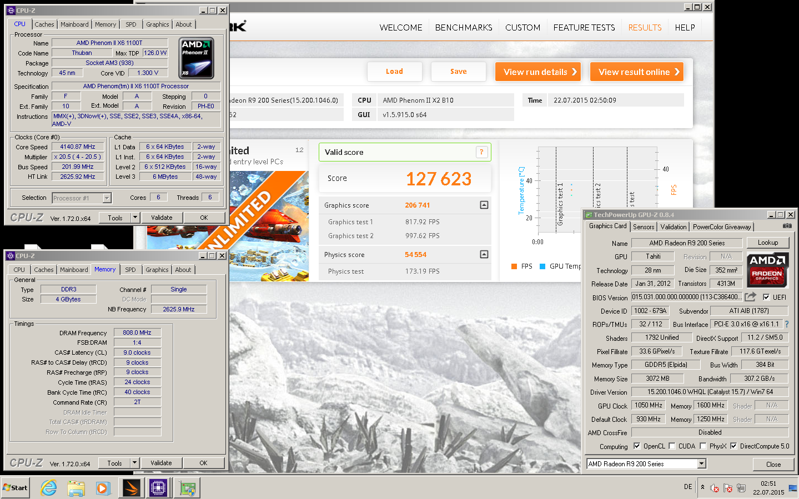The height and width of the screenshot is (499, 799).
Task: Click the GPU-Z screenshot camera icon
Action: [787, 226]
